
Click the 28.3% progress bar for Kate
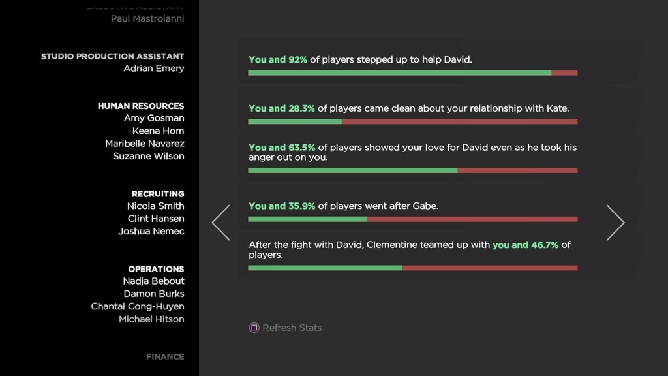click(x=412, y=122)
